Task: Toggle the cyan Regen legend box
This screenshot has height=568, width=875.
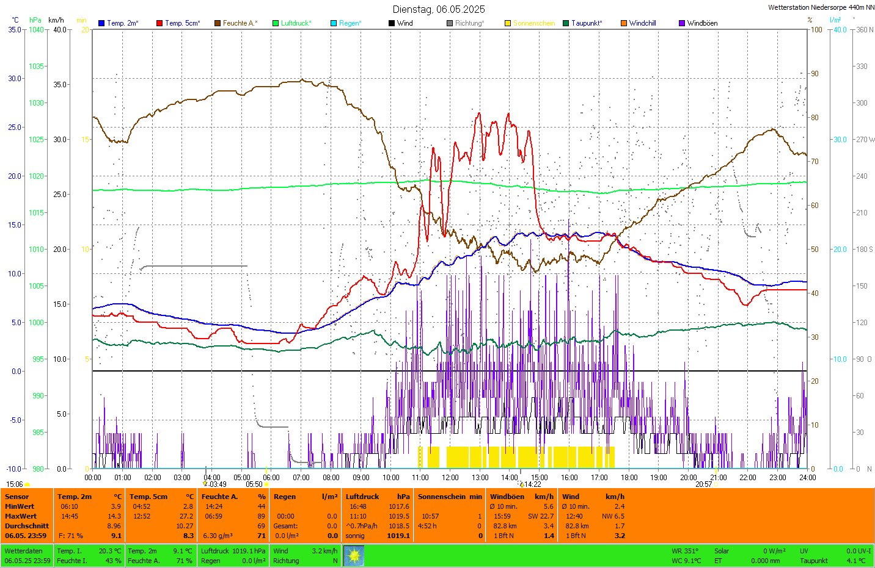Action: 334,23
